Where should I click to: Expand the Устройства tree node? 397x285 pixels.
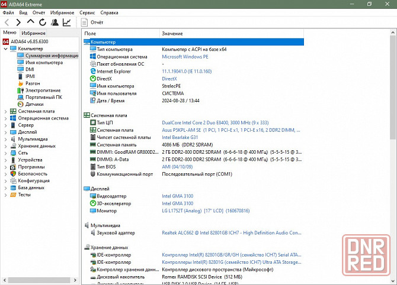5,160
